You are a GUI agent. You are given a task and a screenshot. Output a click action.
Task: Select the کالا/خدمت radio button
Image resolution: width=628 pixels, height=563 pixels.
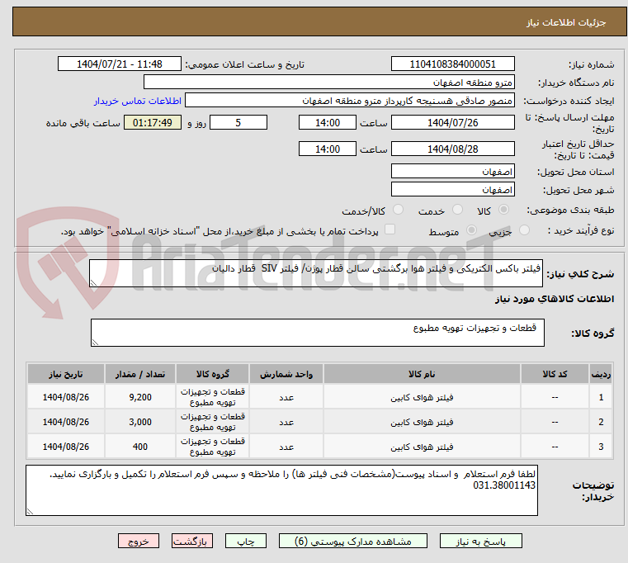pos(398,210)
